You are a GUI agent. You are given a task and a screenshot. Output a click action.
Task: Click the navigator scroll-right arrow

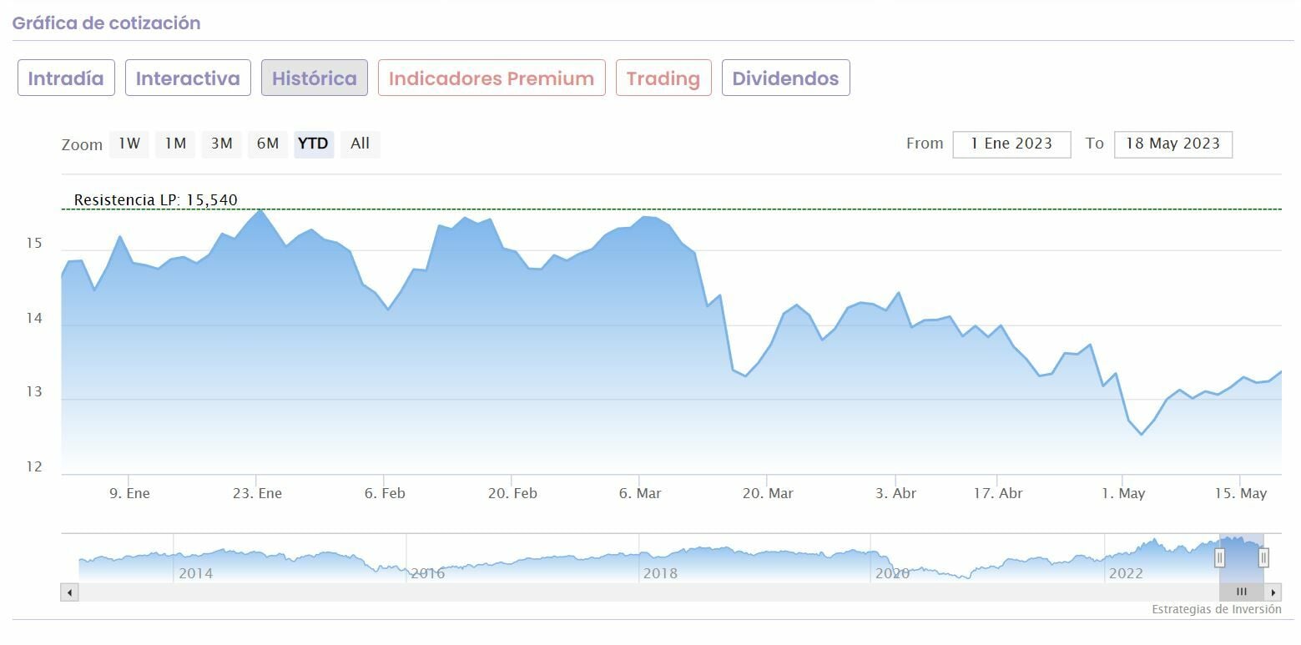pyautogui.click(x=1273, y=592)
